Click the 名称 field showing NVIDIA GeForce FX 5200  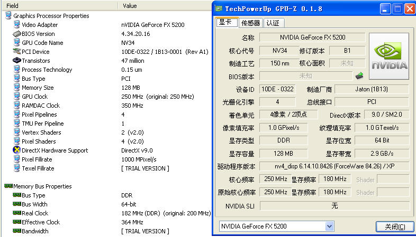click(x=313, y=37)
